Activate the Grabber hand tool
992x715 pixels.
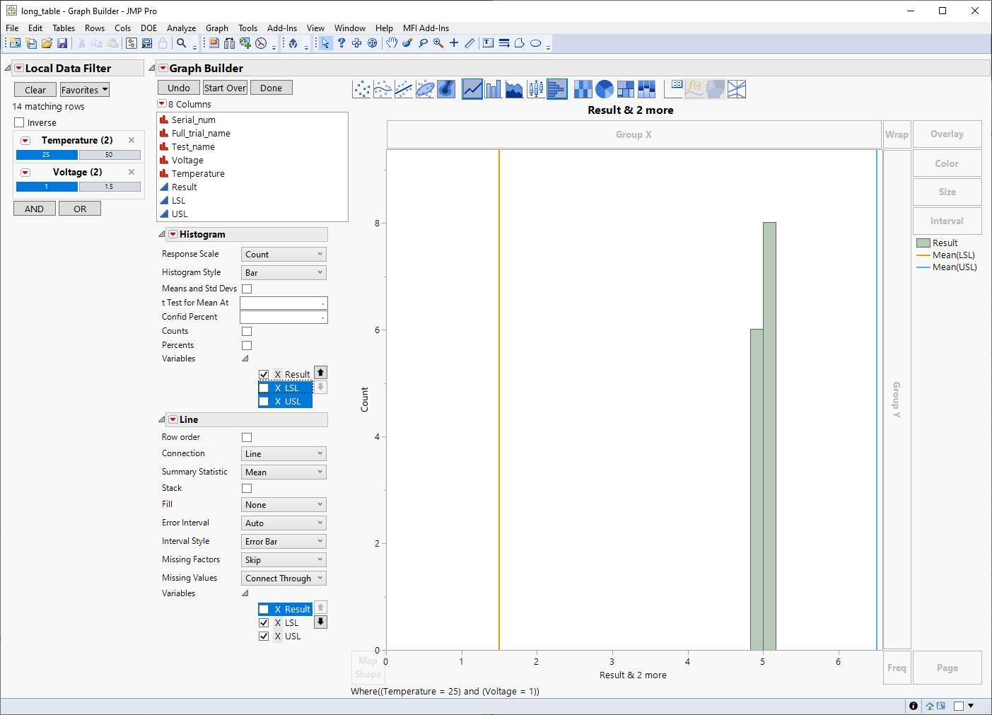392,43
